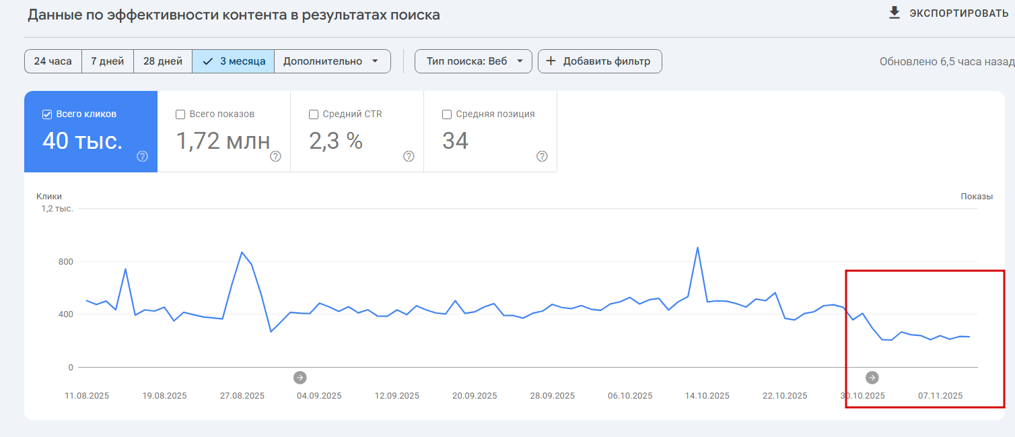1015x437 pixels.
Task: Enable the Всего показов checkbox
Action: pos(180,114)
